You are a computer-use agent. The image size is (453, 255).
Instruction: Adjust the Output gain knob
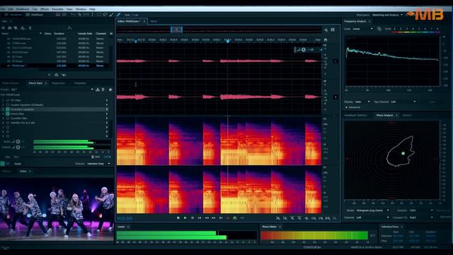(18, 147)
